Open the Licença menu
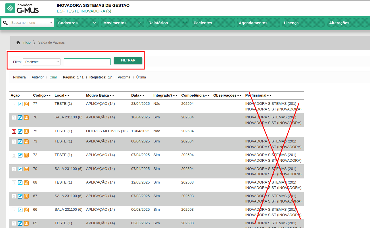Viewport: 370px width, 228px height. point(303,23)
